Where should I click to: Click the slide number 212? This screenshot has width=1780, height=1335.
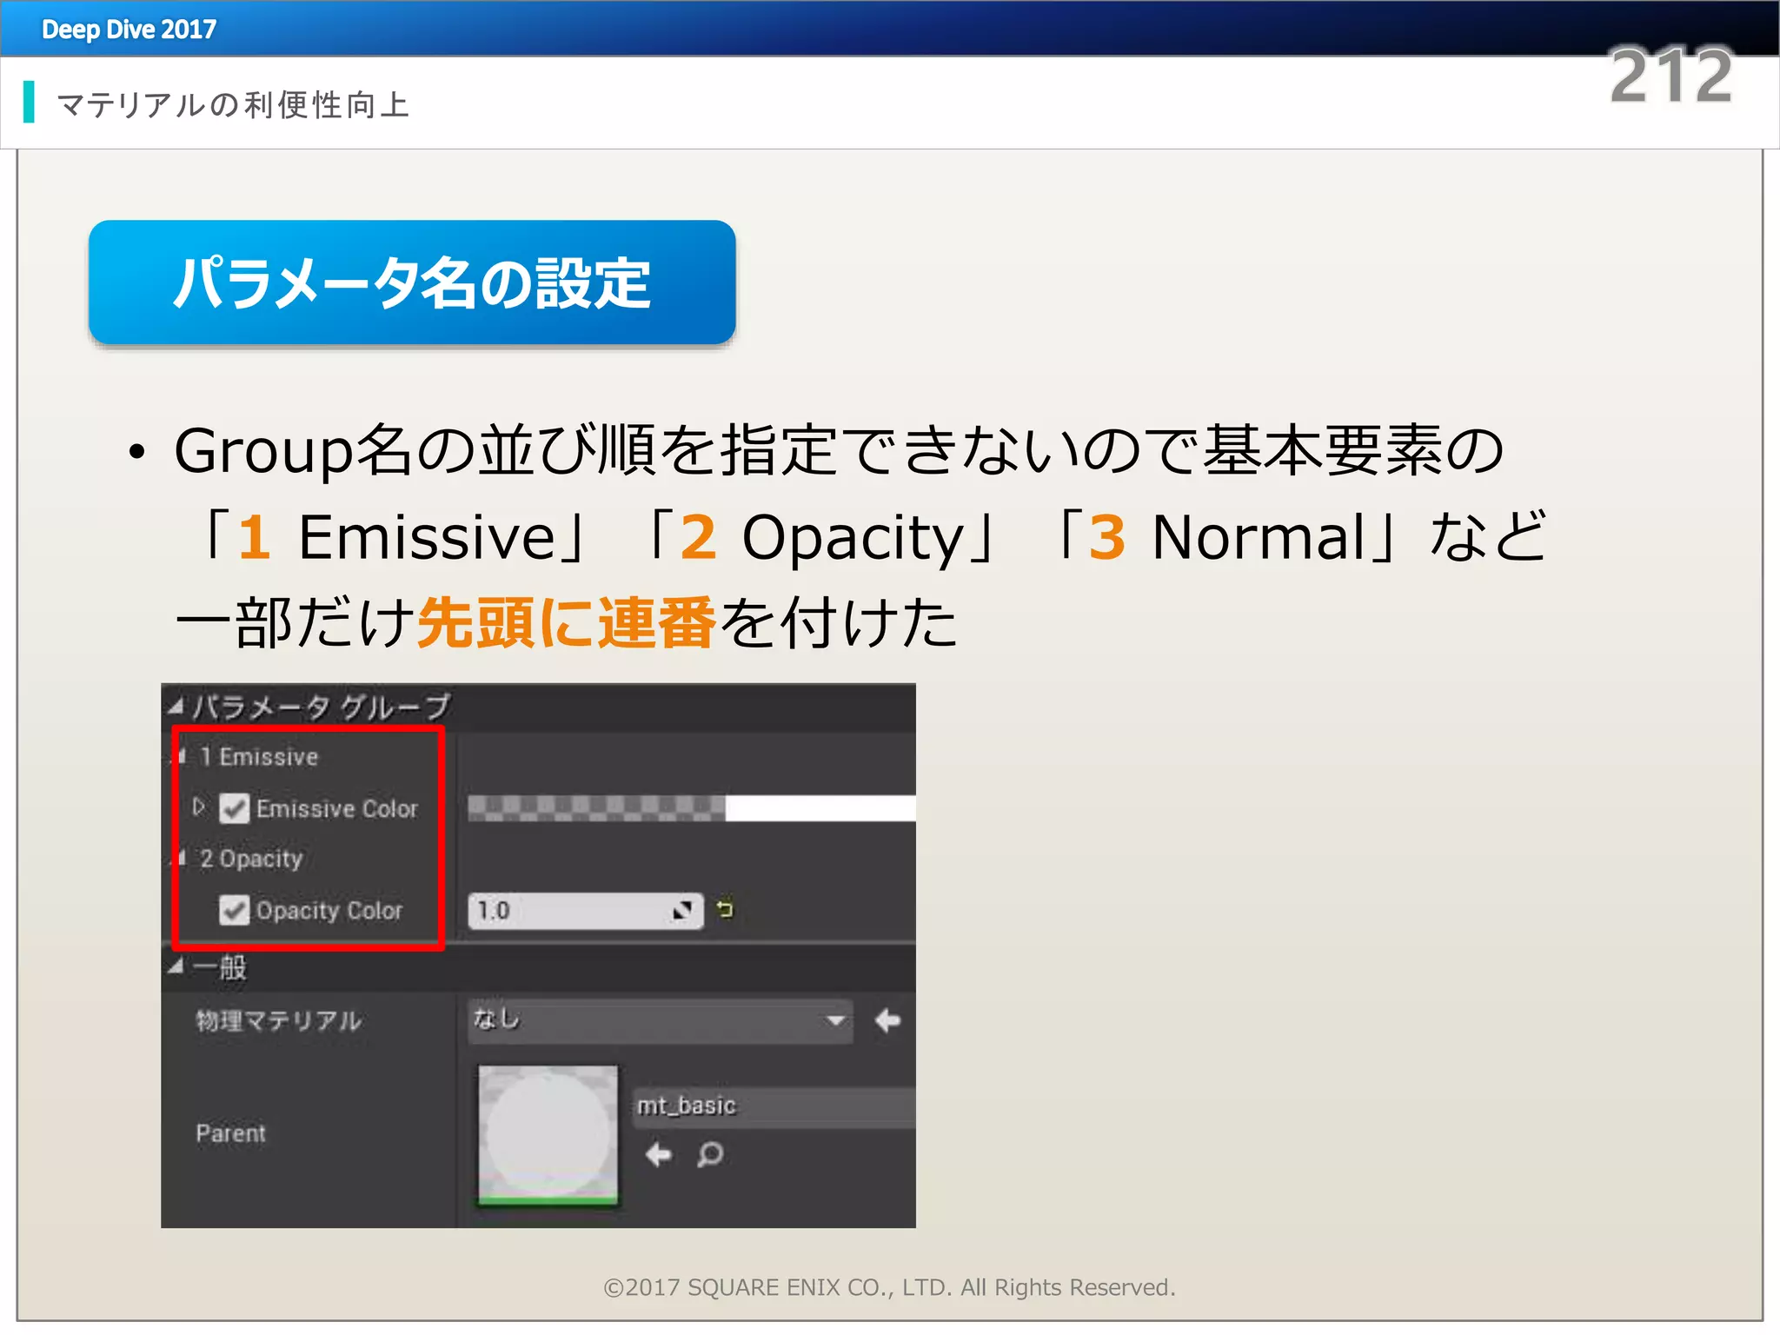click(1671, 76)
